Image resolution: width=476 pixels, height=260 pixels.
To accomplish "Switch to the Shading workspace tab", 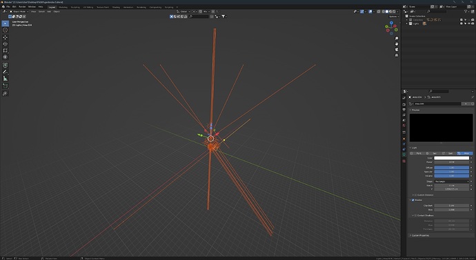I will pos(116,7).
